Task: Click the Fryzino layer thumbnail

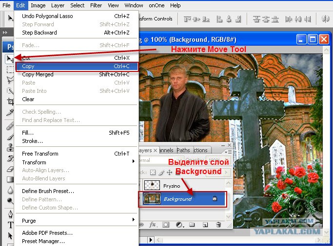Action: click(152, 186)
